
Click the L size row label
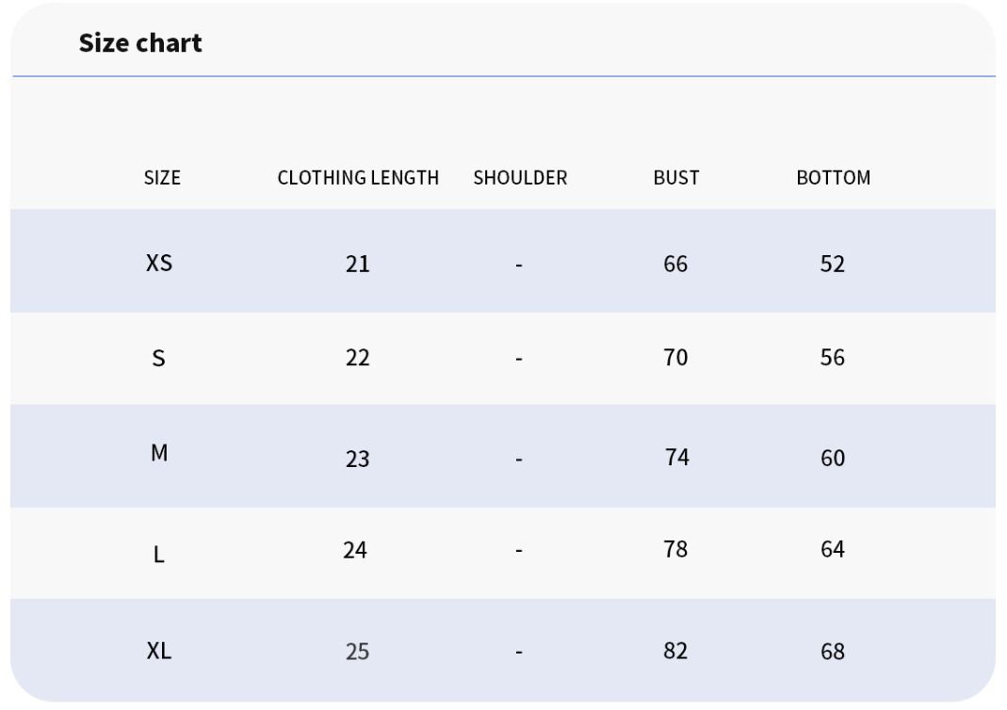(x=158, y=554)
